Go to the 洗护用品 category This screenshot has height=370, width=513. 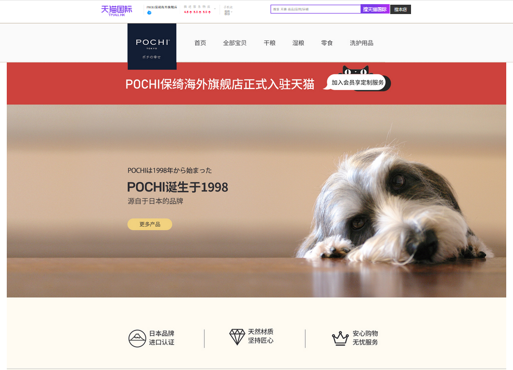pyautogui.click(x=362, y=43)
